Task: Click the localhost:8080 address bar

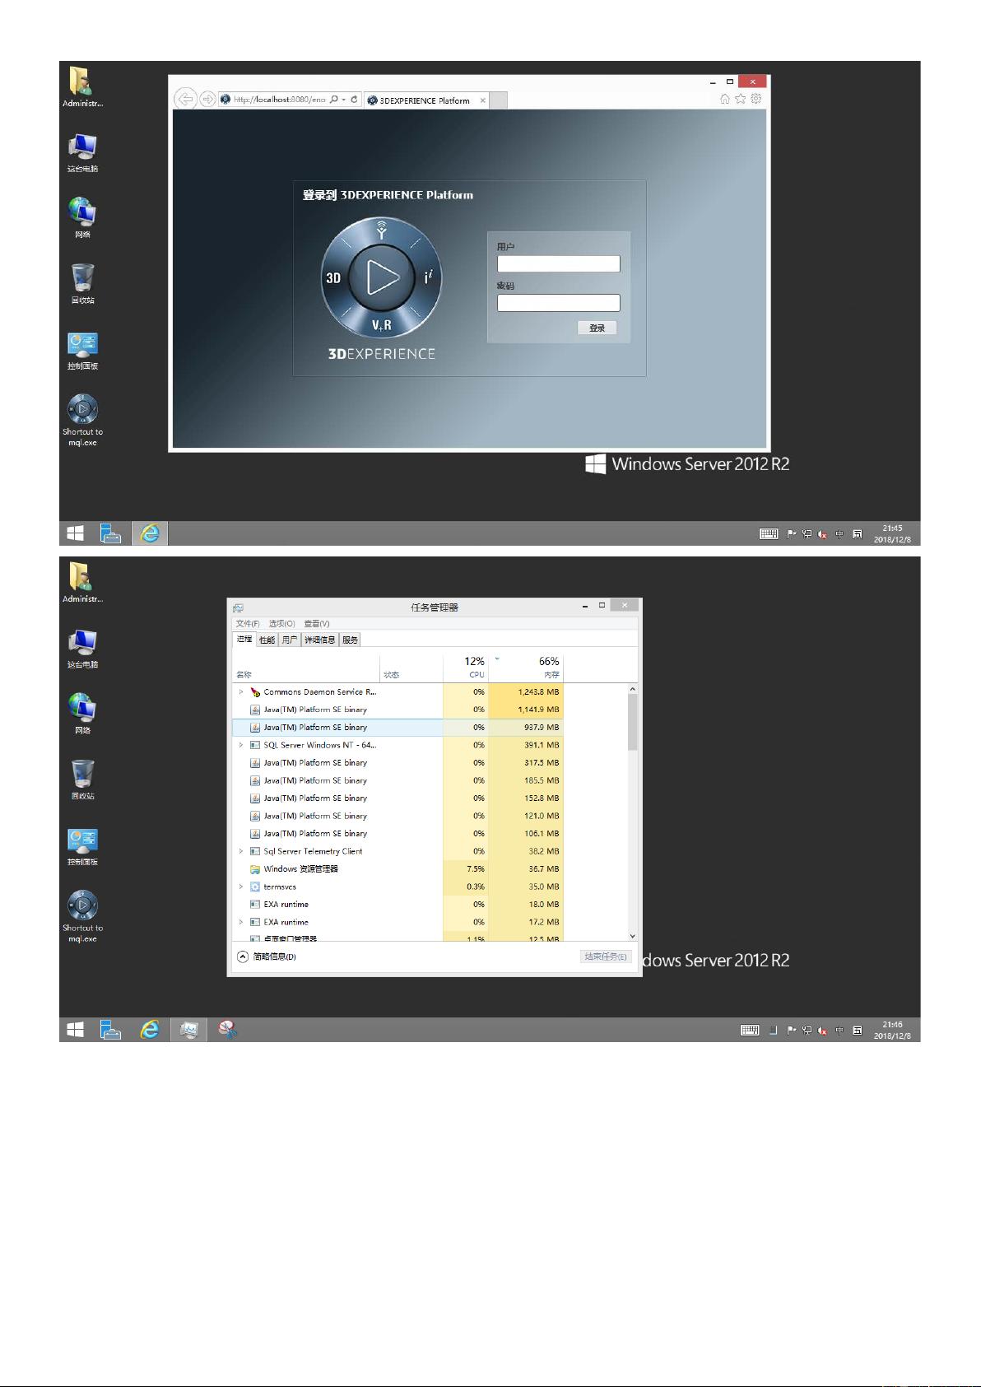Action: point(279,100)
